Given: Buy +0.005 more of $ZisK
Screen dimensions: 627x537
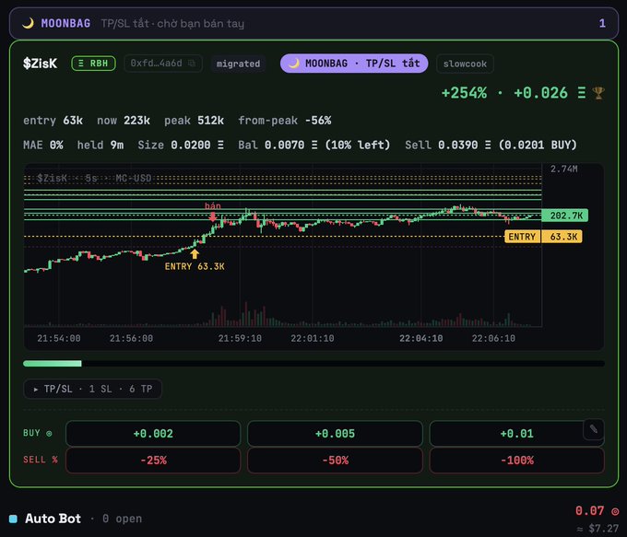Looking at the screenshot, I should click(335, 434).
